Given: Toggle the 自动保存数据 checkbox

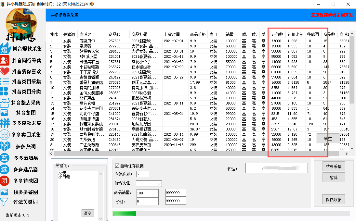Looking at the screenshot, I should point(117,166).
